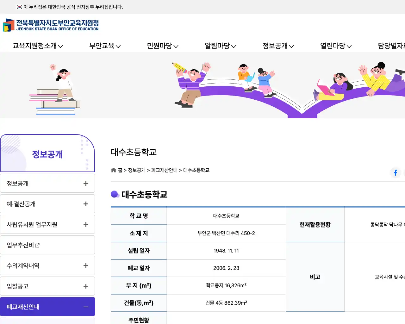The width and height of the screenshot is (405, 324).
Task: Click the Korean flag icon in top banner
Action: [20, 7]
